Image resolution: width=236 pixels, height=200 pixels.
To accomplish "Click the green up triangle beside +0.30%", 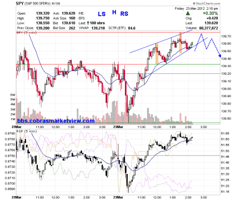I will (188, 13).
